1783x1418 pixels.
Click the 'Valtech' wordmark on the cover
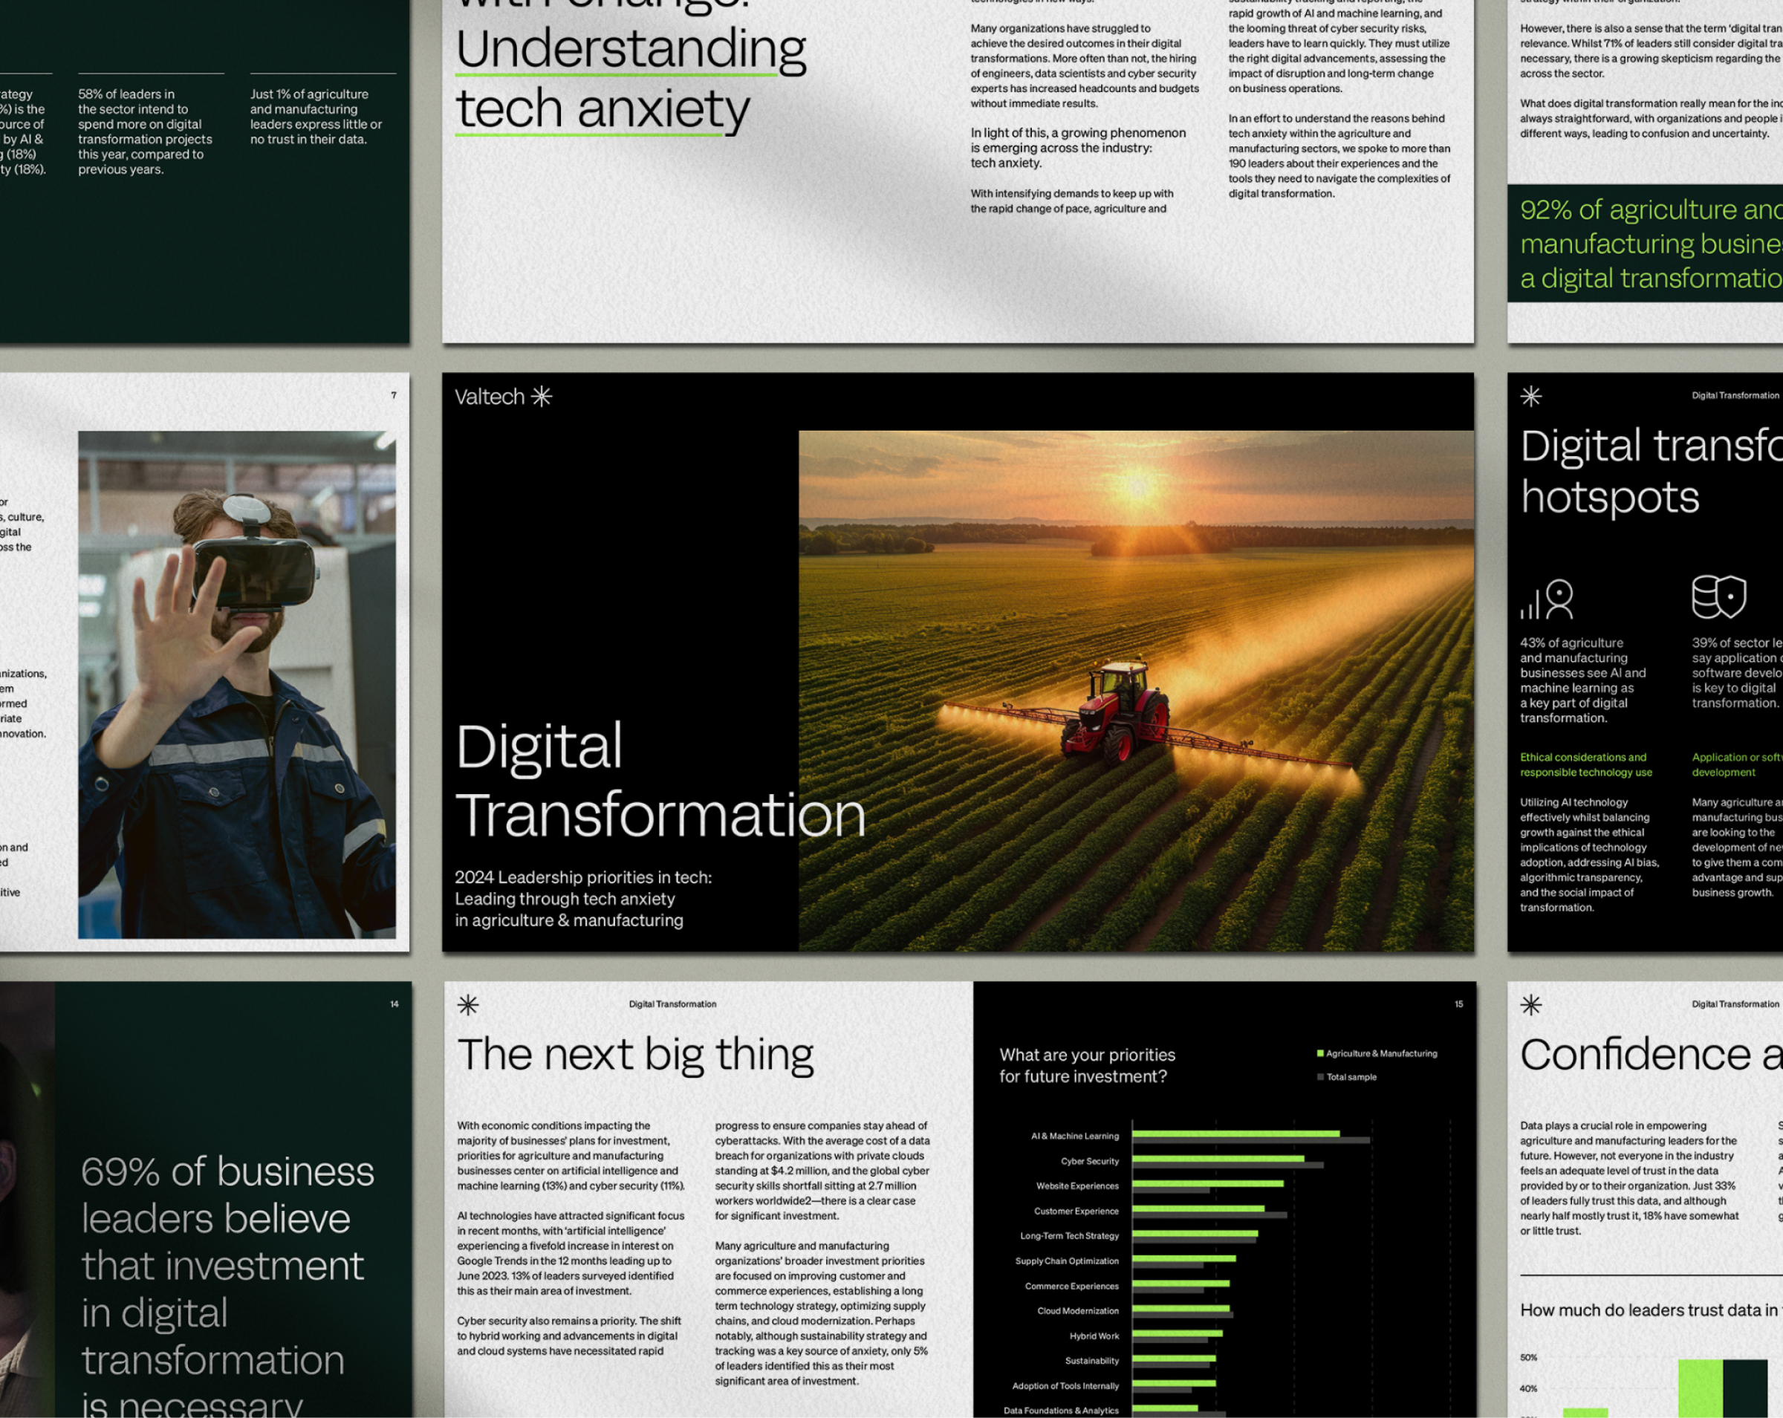click(x=490, y=397)
